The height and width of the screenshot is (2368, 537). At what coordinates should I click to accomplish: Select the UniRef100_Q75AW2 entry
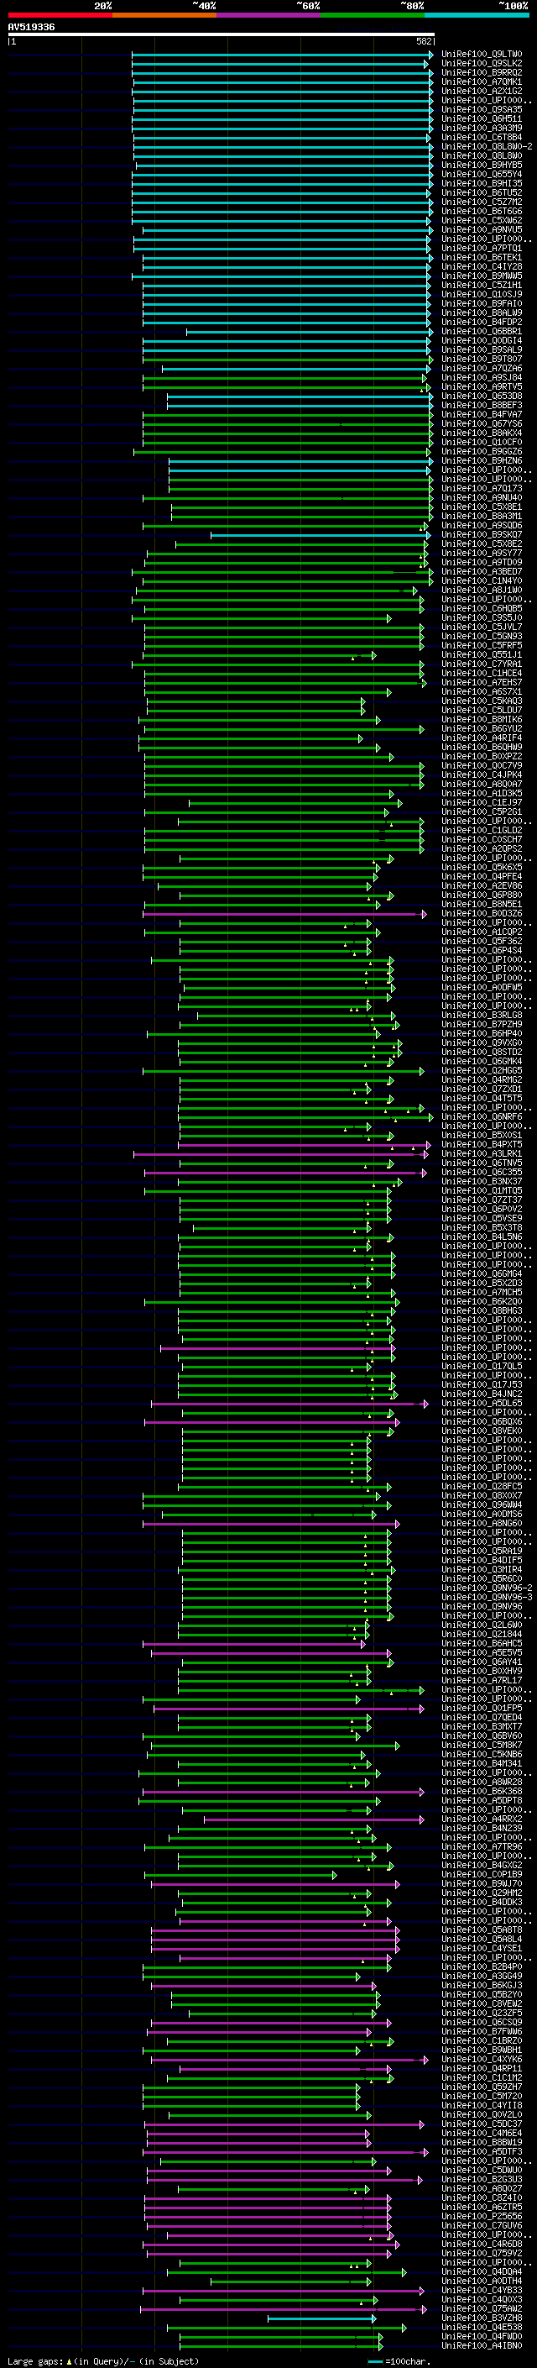point(481,2309)
